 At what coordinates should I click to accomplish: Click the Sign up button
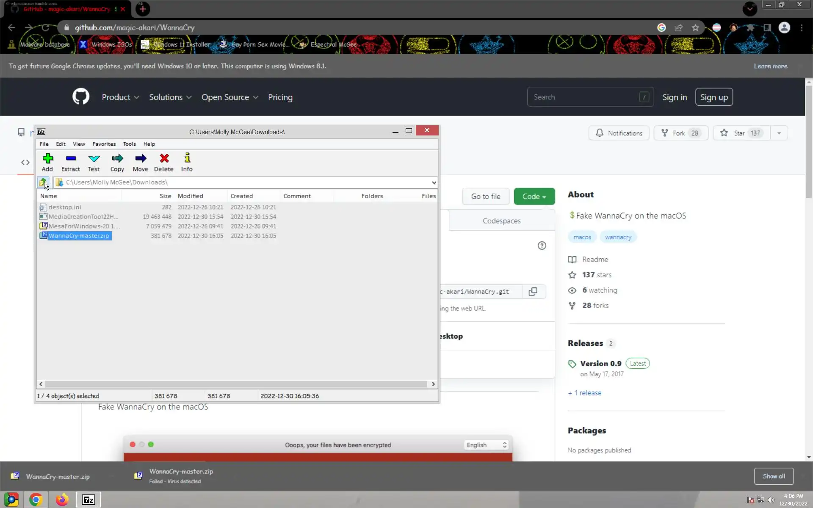[713, 97]
